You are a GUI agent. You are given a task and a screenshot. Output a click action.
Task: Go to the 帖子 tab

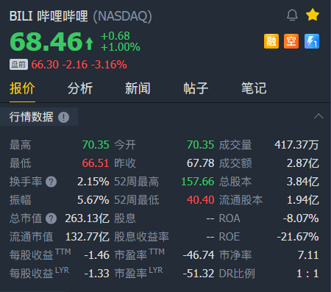pos(196,88)
